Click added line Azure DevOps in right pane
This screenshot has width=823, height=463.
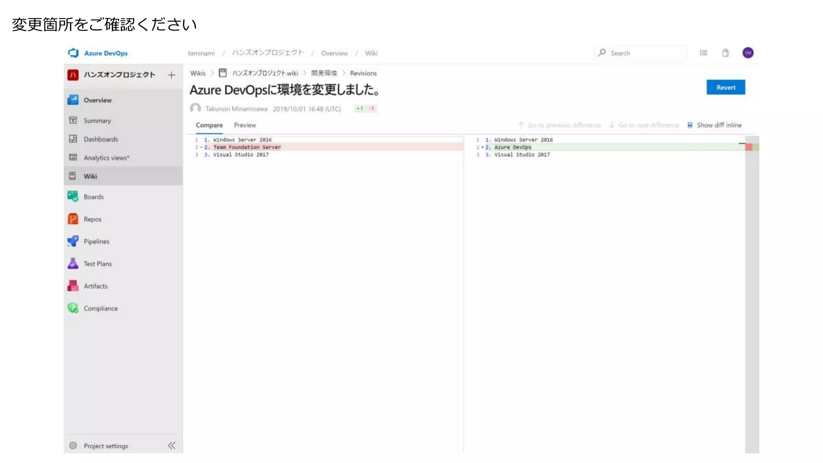click(x=513, y=147)
